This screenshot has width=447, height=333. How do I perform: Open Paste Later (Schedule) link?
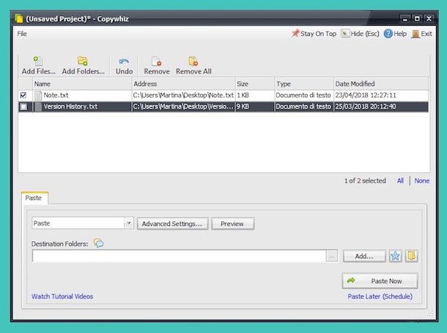tap(380, 296)
